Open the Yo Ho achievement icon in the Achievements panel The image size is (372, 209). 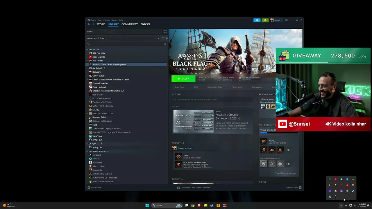(264, 142)
